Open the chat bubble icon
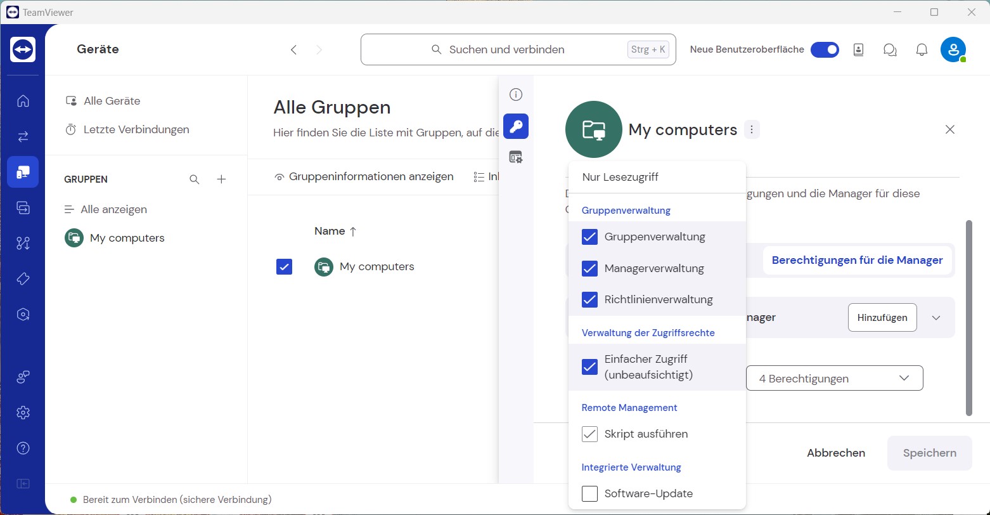The width and height of the screenshot is (990, 515). 890,49
